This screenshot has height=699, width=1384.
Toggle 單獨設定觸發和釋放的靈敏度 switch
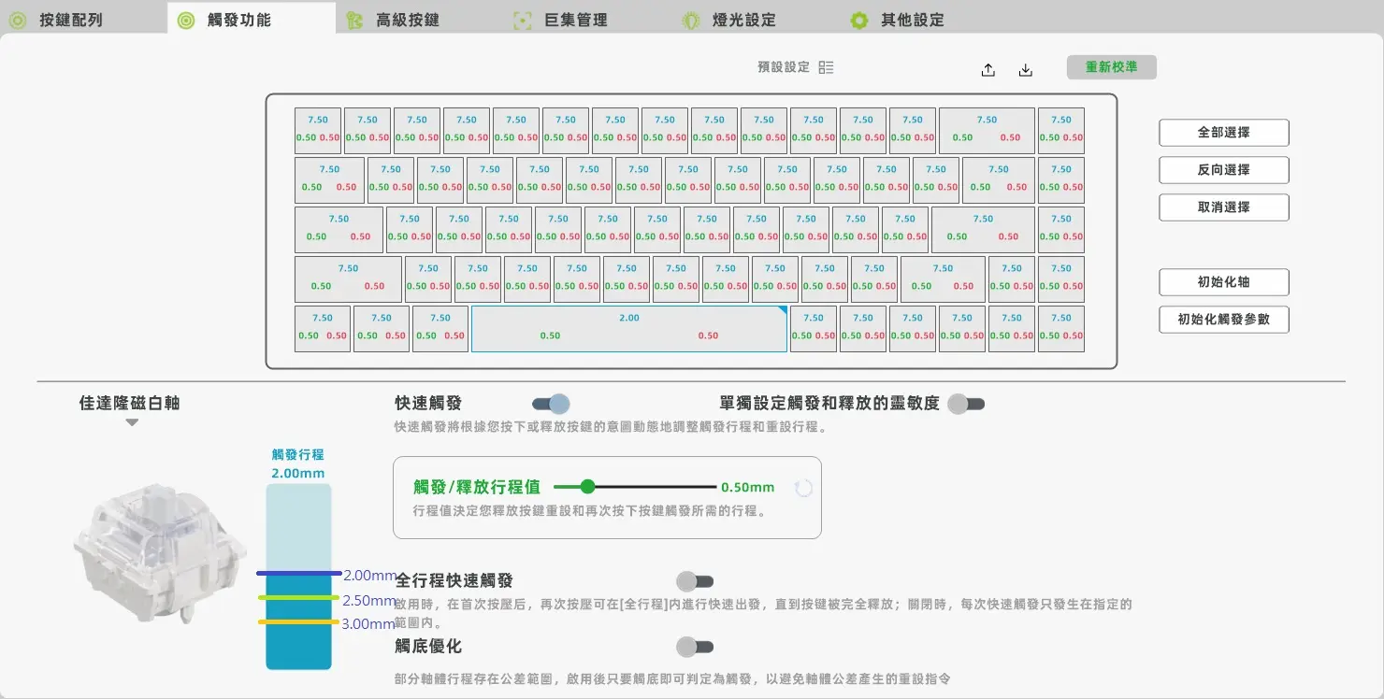click(x=966, y=404)
